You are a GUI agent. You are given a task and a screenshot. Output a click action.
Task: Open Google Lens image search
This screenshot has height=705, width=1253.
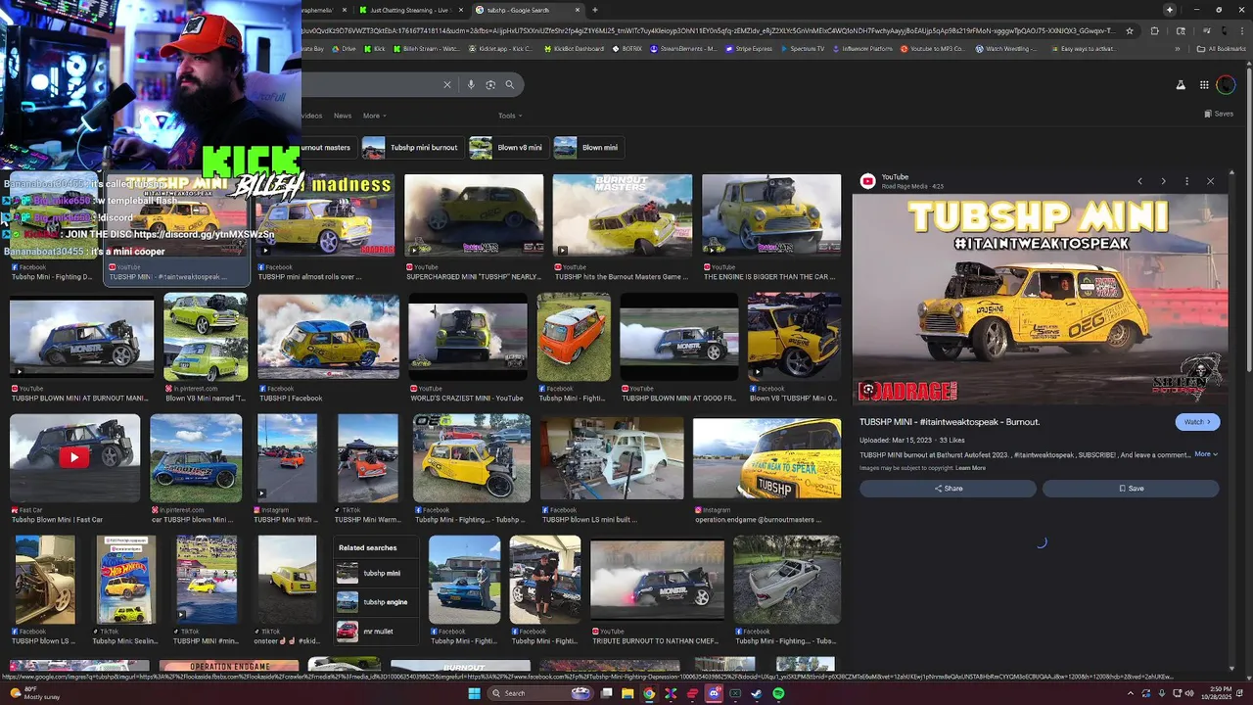click(490, 85)
